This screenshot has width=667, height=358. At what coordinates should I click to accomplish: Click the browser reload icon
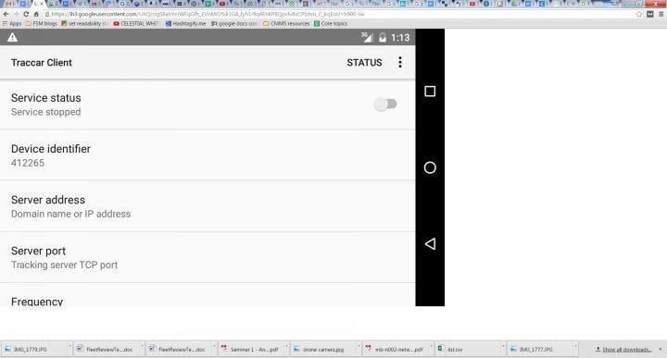coord(26,14)
